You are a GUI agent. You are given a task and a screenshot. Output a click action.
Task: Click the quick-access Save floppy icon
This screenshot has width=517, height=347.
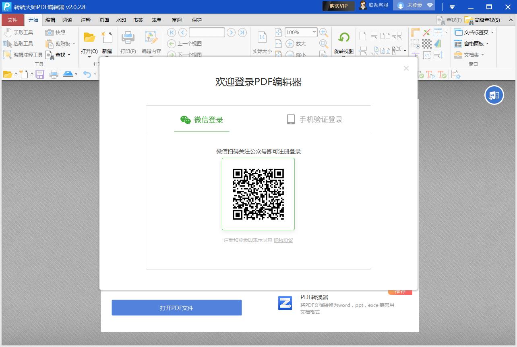point(40,74)
